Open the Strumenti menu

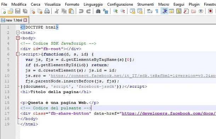click(146, 4)
